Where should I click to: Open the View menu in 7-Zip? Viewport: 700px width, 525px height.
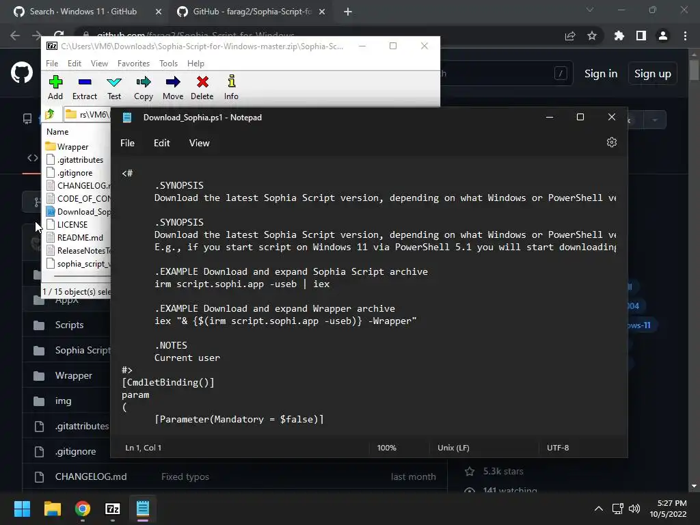pos(99,64)
